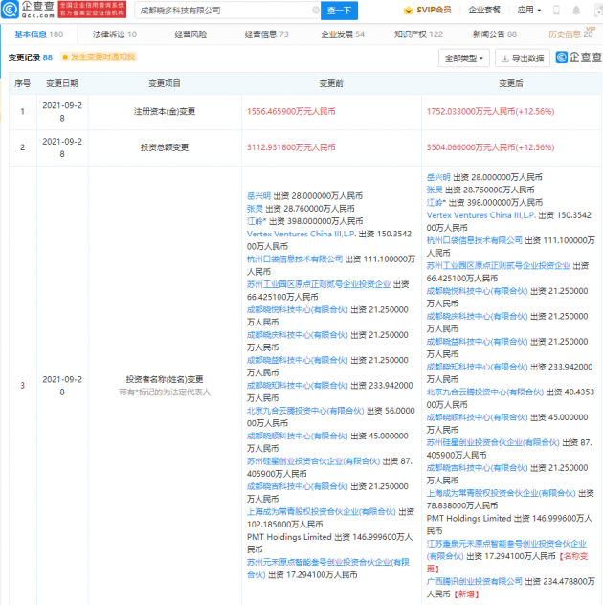603x605 pixels.
Task: Select 1556.465900万元人民币 registered capital value
Action: pos(291,111)
